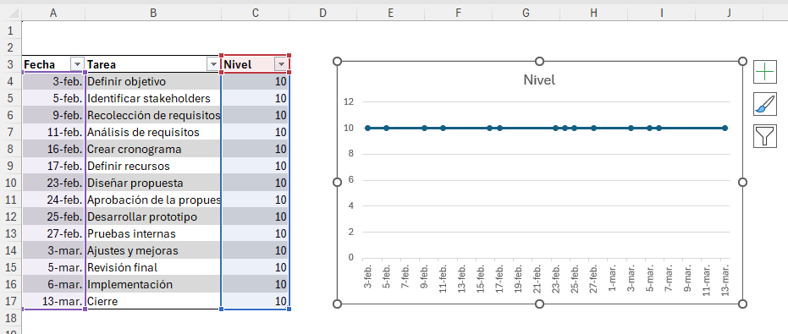Click the vertical axis label 12
The width and height of the screenshot is (788, 334).
(349, 102)
